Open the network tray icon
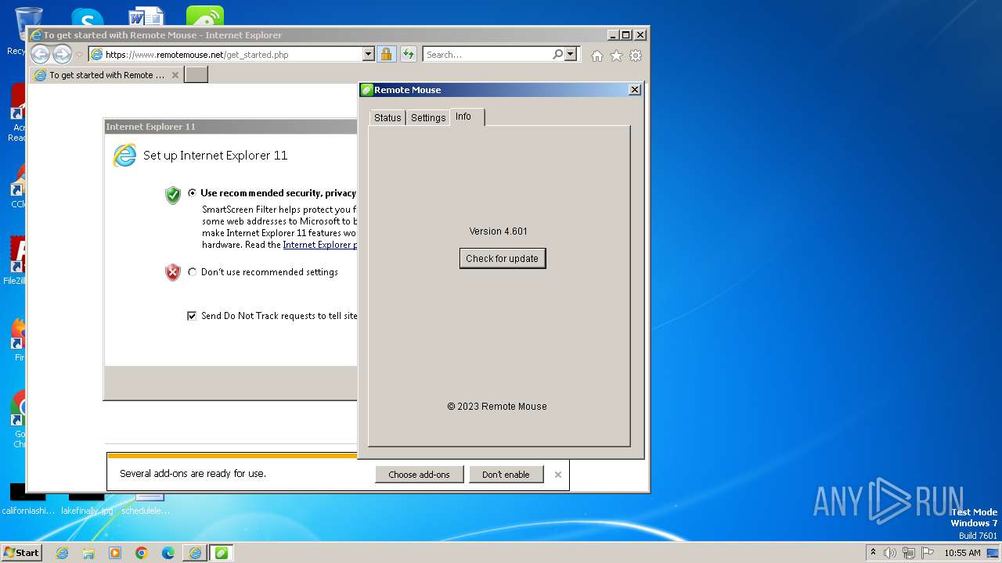1002x563 pixels. [x=909, y=553]
